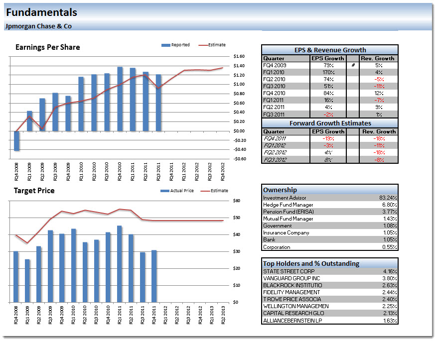437x341 pixels.
Task: Click the Target Price chart title
Action: coord(34,191)
